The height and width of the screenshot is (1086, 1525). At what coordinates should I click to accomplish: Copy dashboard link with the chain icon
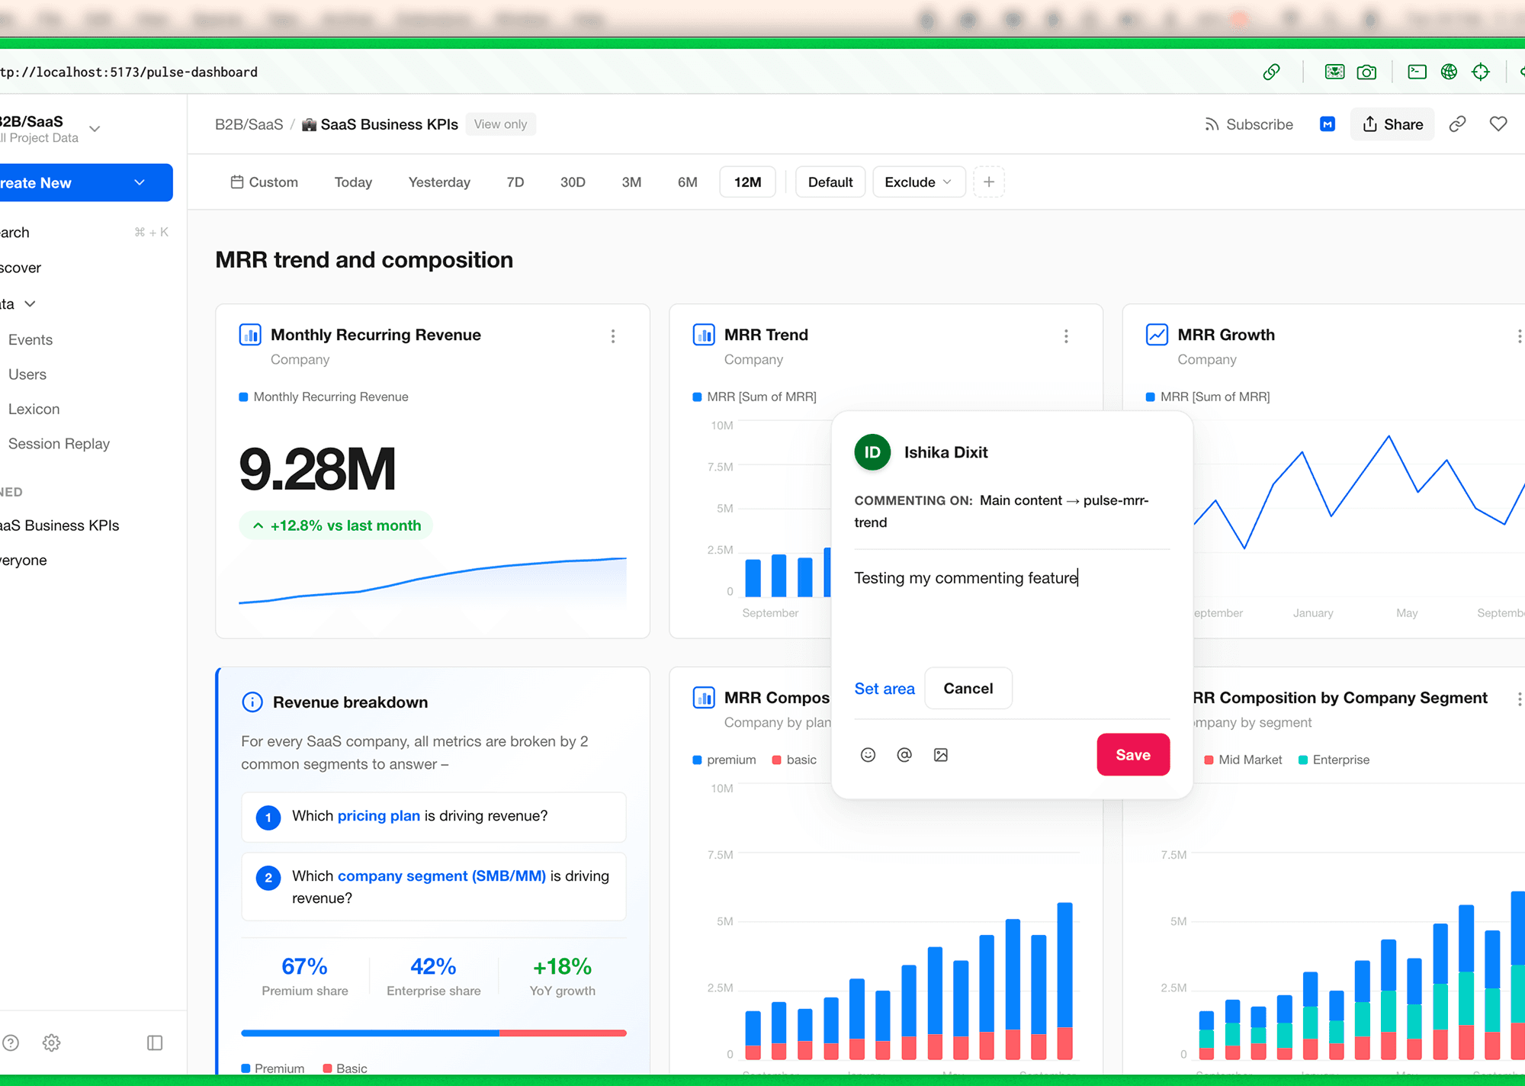click(x=1458, y=124)
